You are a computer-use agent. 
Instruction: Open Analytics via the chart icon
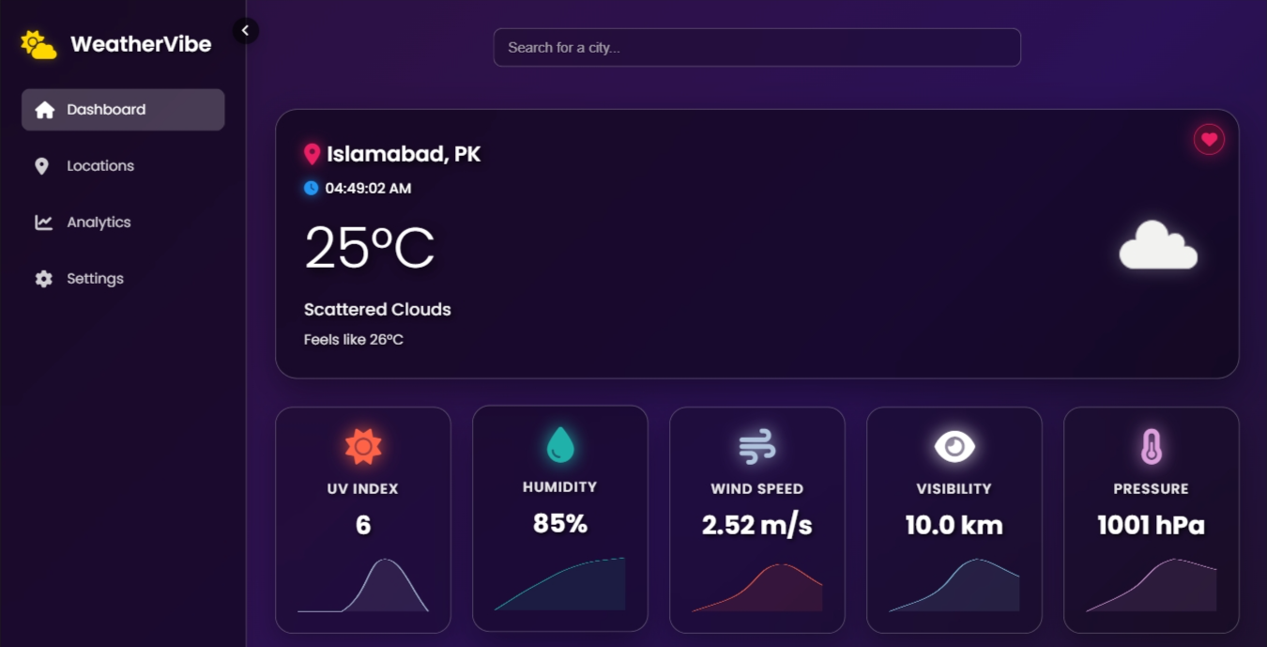coord(41,222)
